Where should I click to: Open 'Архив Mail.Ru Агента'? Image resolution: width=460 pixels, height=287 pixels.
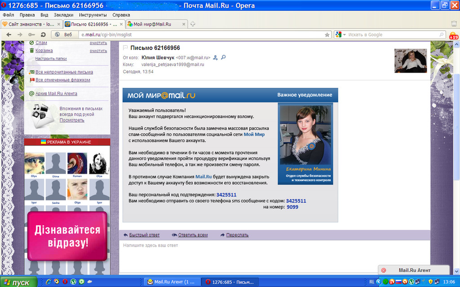tap(56, 94)
